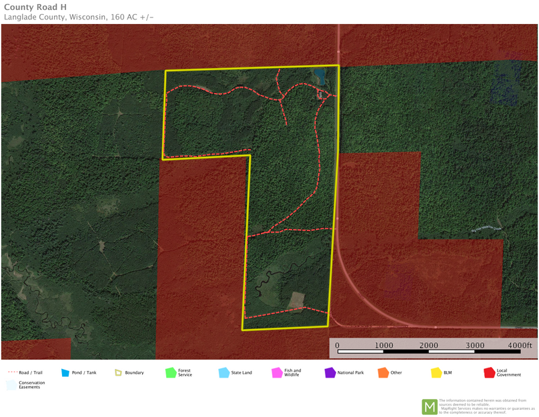Screen dimensions: 539x417
Task: Click the pink Fish and Wildlife icon
Action: pyautogui.click(x=277, y=372)
